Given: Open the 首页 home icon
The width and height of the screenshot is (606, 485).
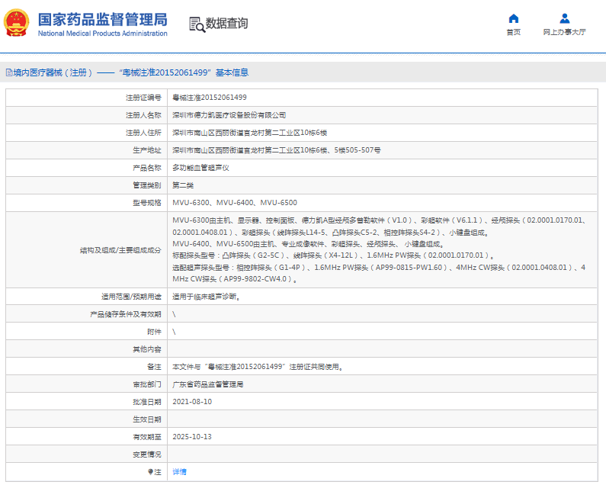Looking at the screenshot, I should pyautogui.click(x=513, y=18).
